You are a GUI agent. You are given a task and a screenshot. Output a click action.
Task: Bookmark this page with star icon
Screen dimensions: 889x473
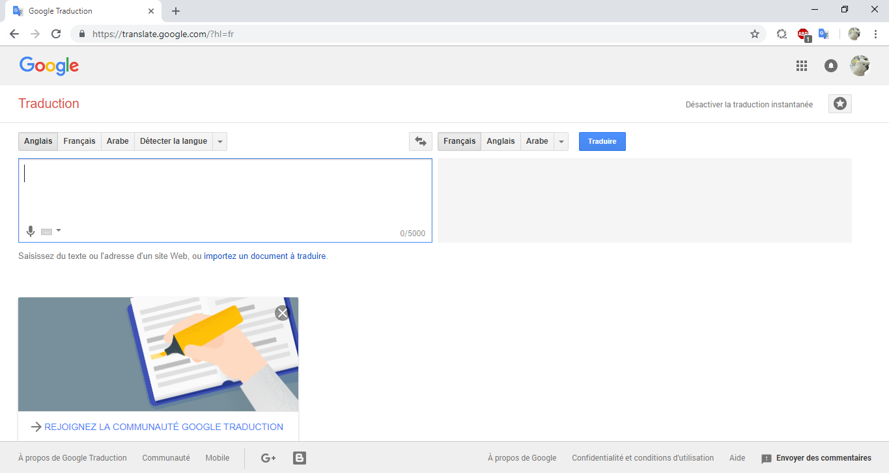tap(755, 34)
